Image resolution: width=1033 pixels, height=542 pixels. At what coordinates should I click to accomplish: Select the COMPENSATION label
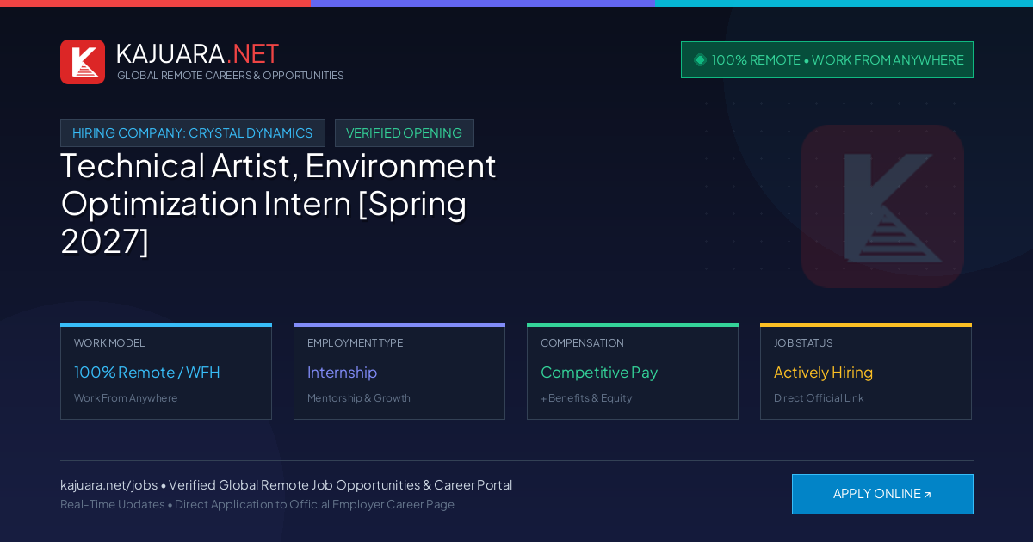pos(582,343)
